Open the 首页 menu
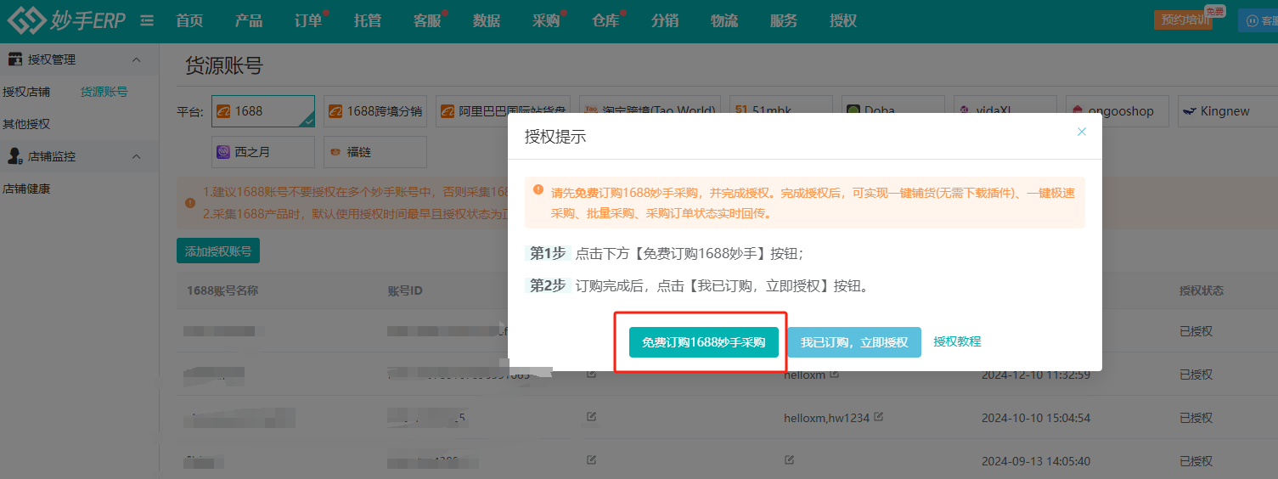The width and height of the screenshot is (1278, 479). tap(189, 21)
